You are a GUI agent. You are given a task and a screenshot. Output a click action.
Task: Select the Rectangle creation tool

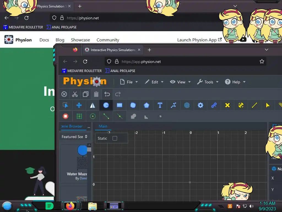(120, 105)
